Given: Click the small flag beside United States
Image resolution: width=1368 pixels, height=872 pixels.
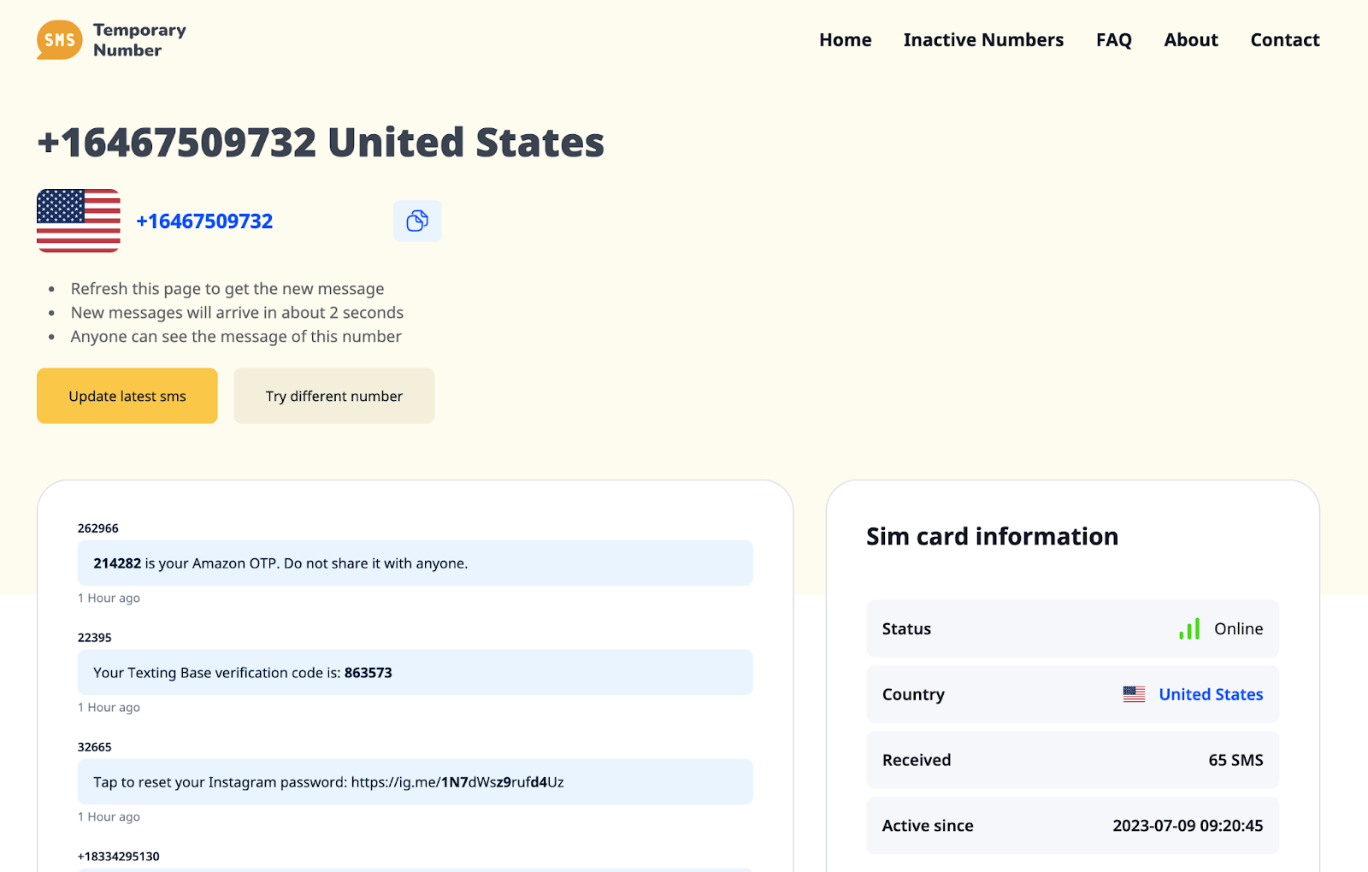Looking at the screenshot, I should [x=1134, y=694].
